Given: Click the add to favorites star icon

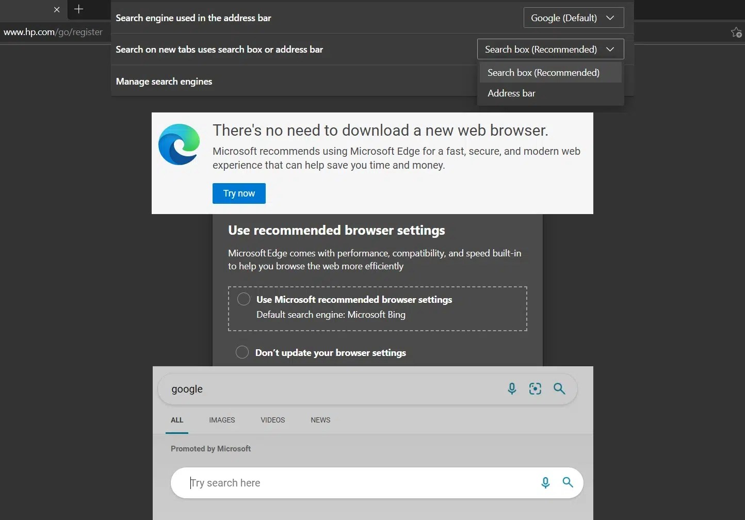Looking at the screenshot, I should [736, 32].
